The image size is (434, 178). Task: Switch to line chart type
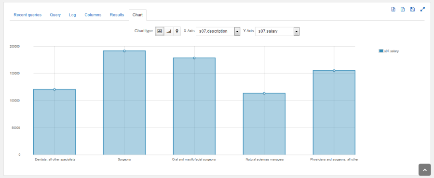click(169, 31)
